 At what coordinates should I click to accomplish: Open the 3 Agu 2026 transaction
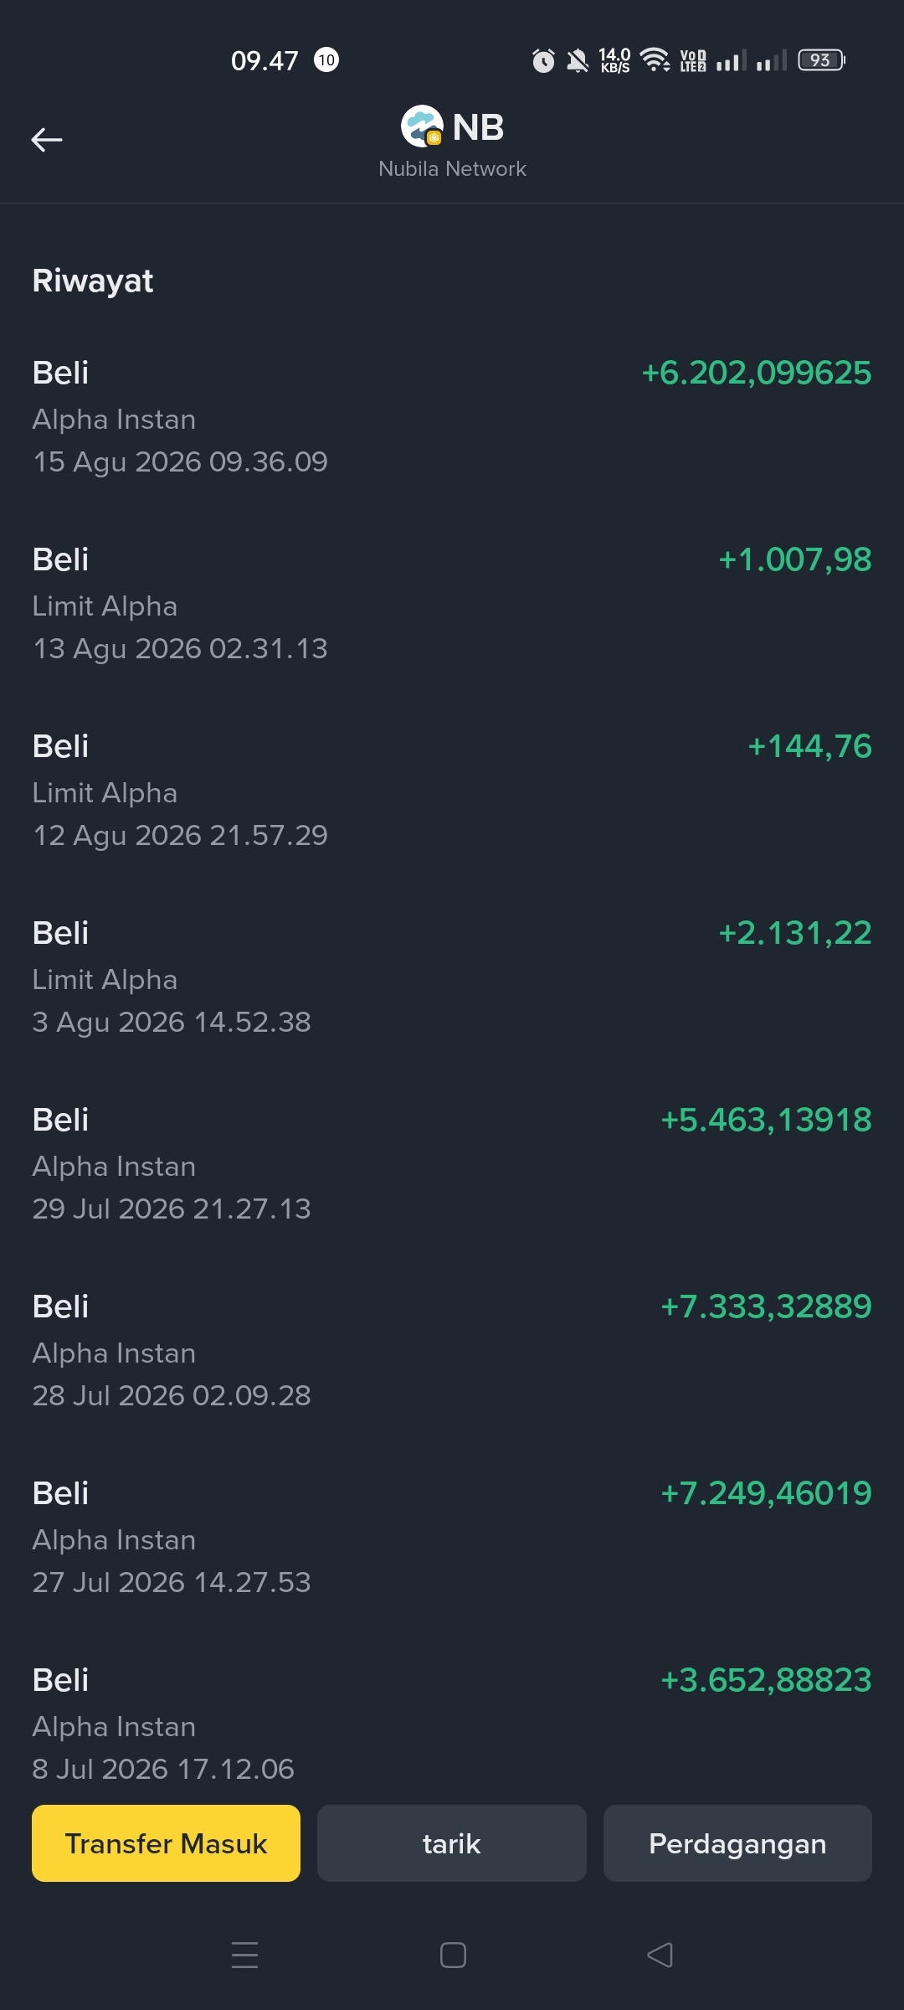pyautogui.click(x=452, y=977)
